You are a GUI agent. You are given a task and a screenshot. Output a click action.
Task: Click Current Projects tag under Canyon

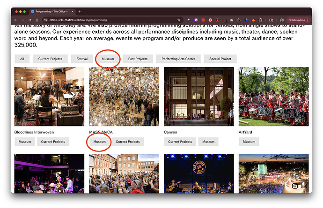pos(180,142)
